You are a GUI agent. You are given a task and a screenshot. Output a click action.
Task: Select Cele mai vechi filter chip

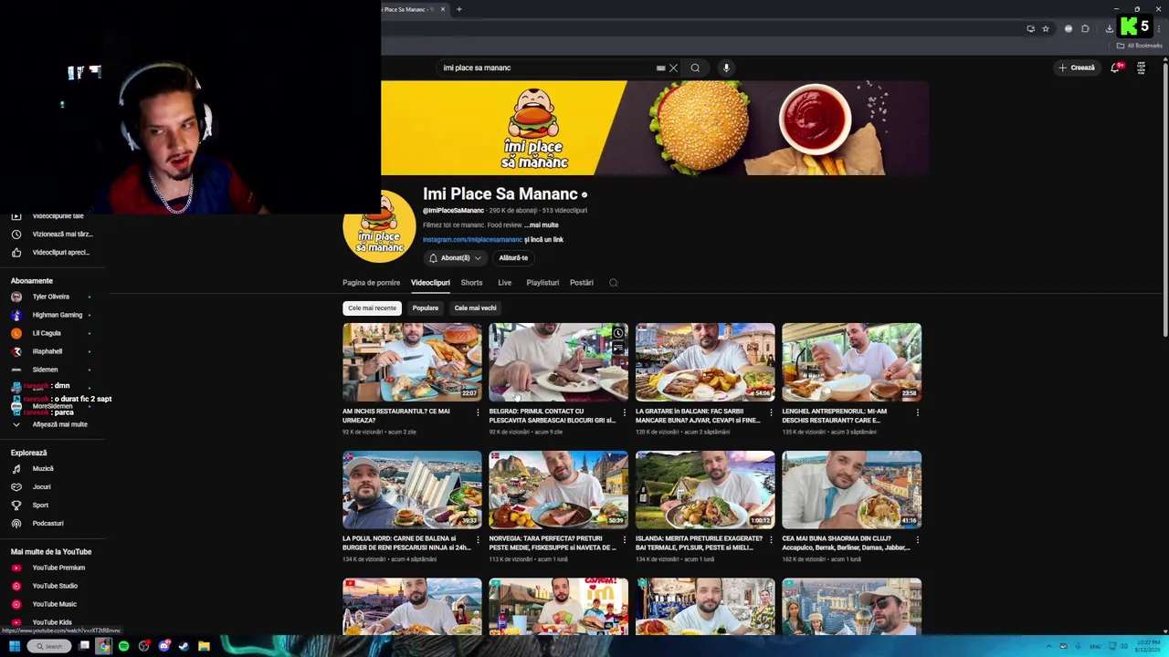475,308
